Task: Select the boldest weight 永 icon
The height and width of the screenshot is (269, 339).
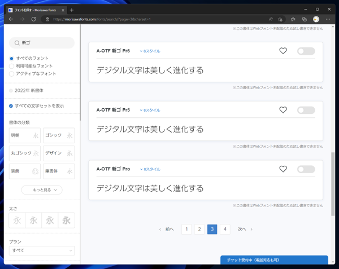Action: tap(66, 221)
